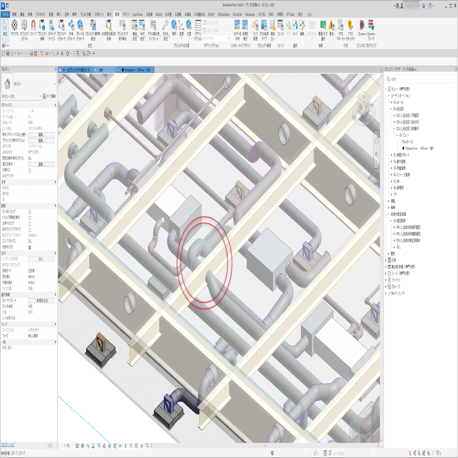Click the 新規総合3D view template button

[x=41, y=300]
